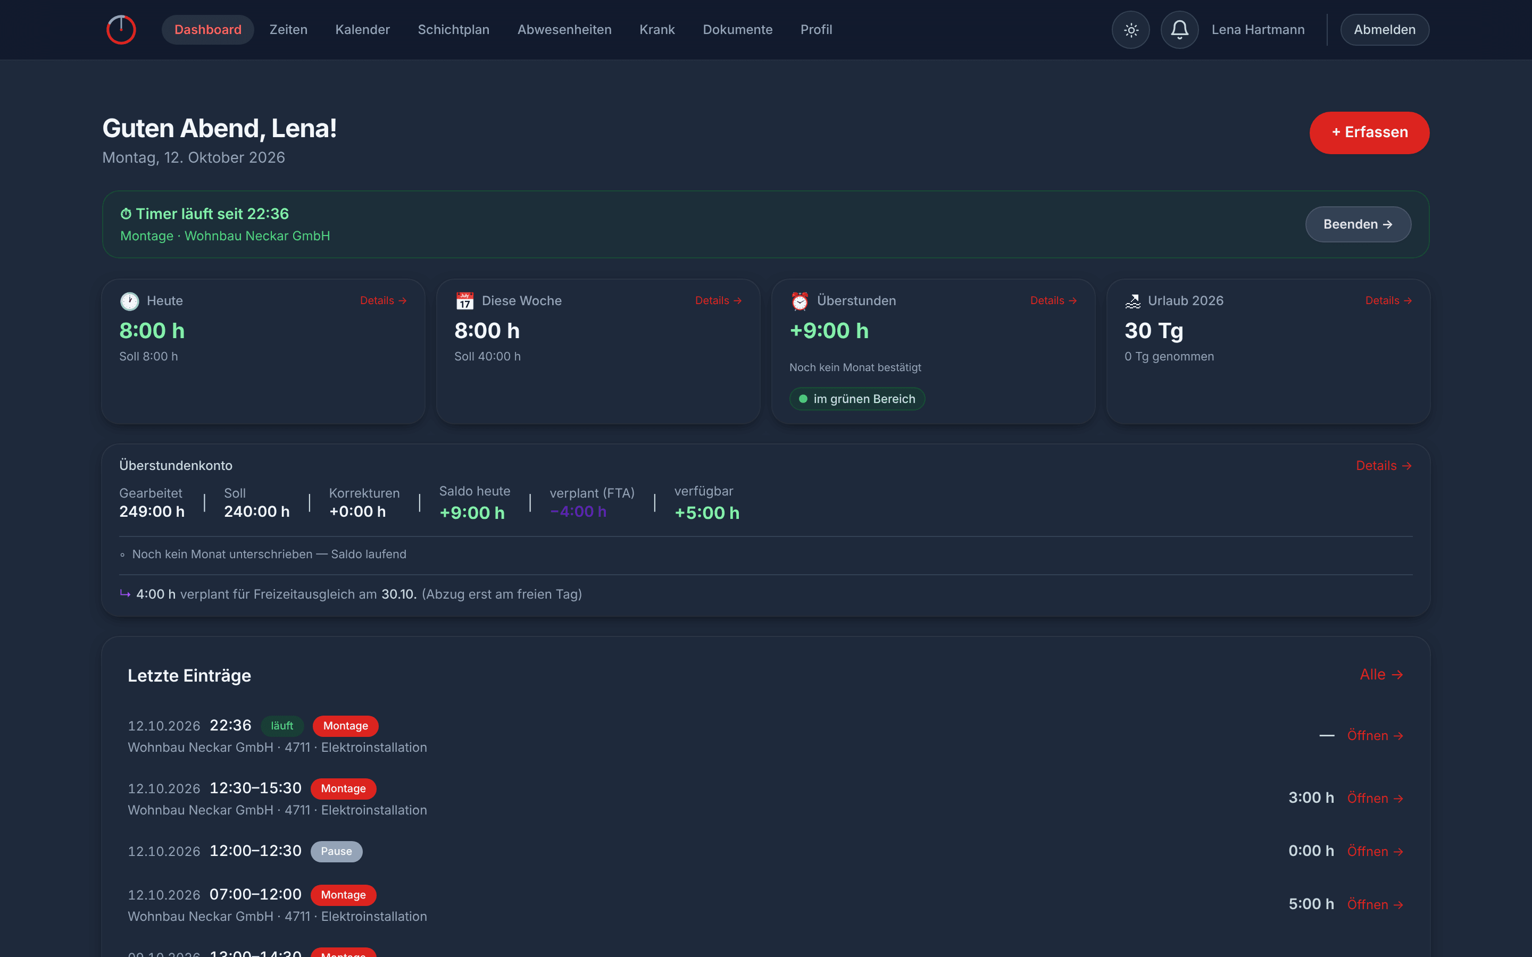Screen dimensions: 1532x957
Task: Click verfügbar value +5:00 h
Action: pos(706,513)
